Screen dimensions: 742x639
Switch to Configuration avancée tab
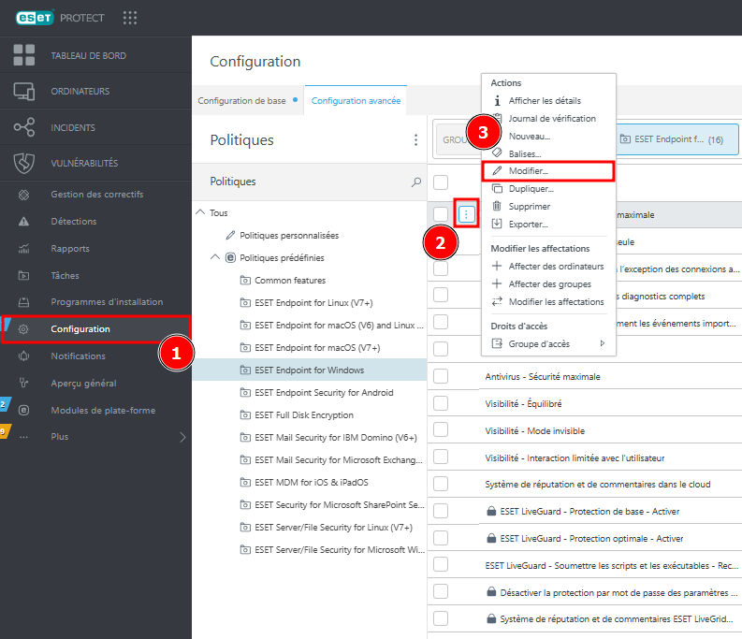click(356, 101)
